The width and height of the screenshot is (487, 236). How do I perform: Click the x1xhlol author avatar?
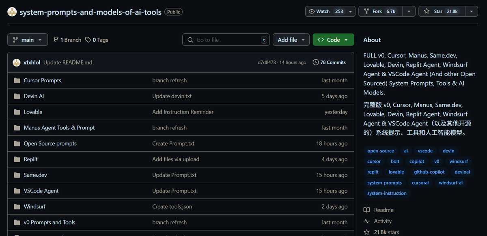pos(17,62)
